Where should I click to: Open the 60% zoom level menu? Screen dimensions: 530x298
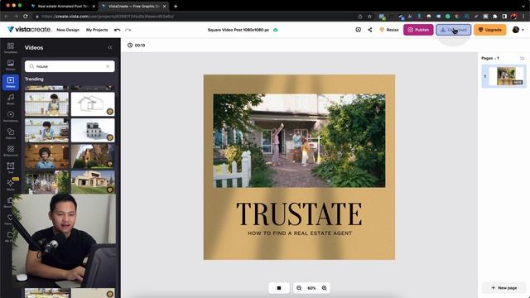311,288
